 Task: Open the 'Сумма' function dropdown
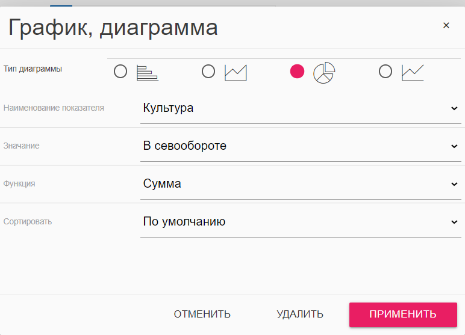pyautogui.click(x=295, y=184)
